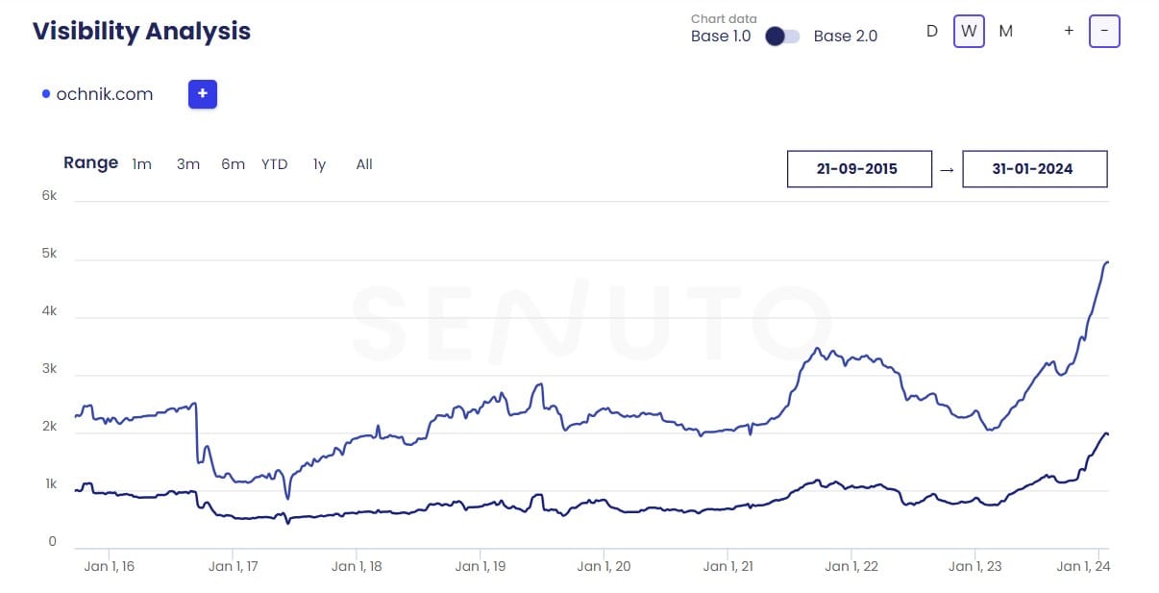The width and height of the screenshot is (1159, 593).
Task: Set range to 3m
Action: 188,164
